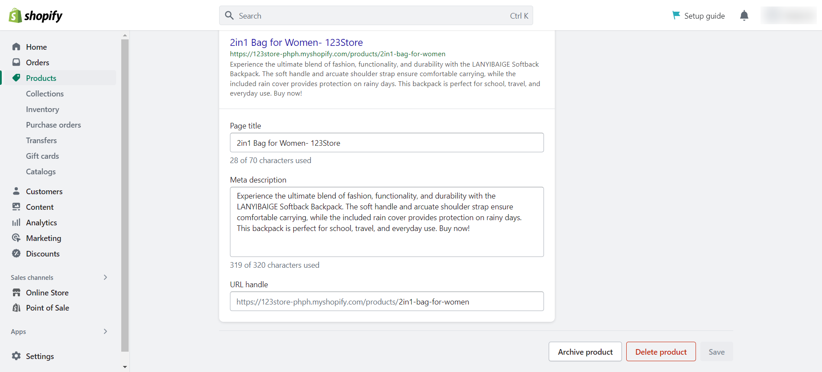The image size is (822, 372).
Task: Open the Collections submenu item
Action: click(x=45, y=93)
